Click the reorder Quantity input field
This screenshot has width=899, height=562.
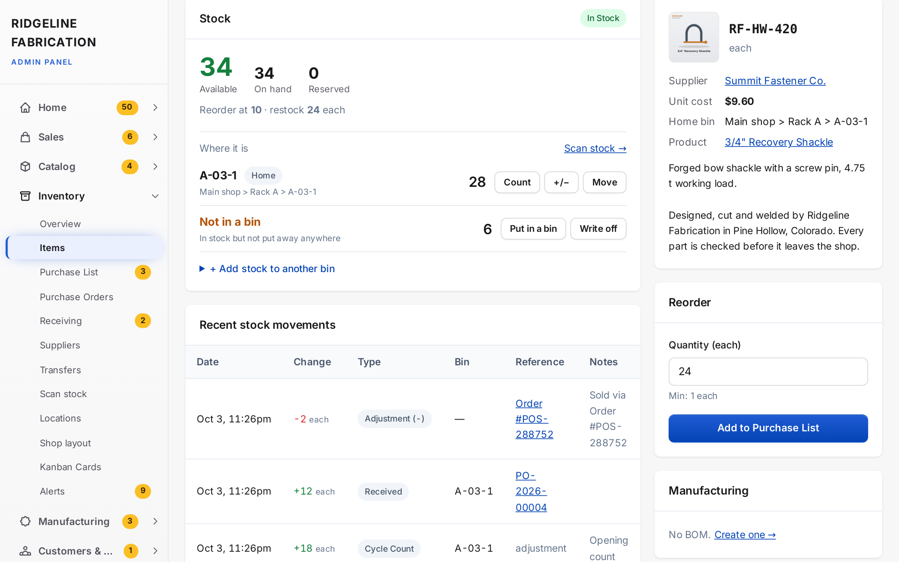pyautogui.click(x=768, y=371)
